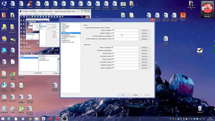
Task: Click Отмена in the settings dialog
Action: click(x=135, y=95)
